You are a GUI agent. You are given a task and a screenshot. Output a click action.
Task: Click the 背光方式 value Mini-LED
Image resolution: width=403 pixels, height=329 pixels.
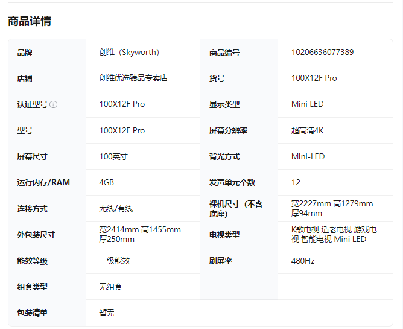tap(308, 156)
